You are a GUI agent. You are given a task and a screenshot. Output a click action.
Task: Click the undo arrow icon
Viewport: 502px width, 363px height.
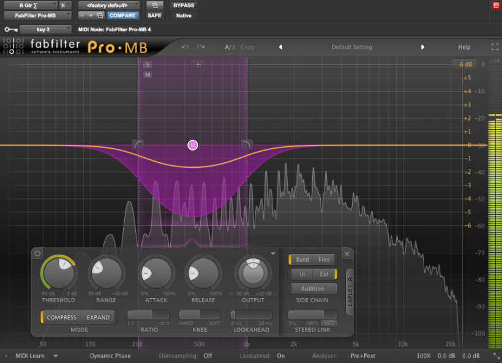185,47
